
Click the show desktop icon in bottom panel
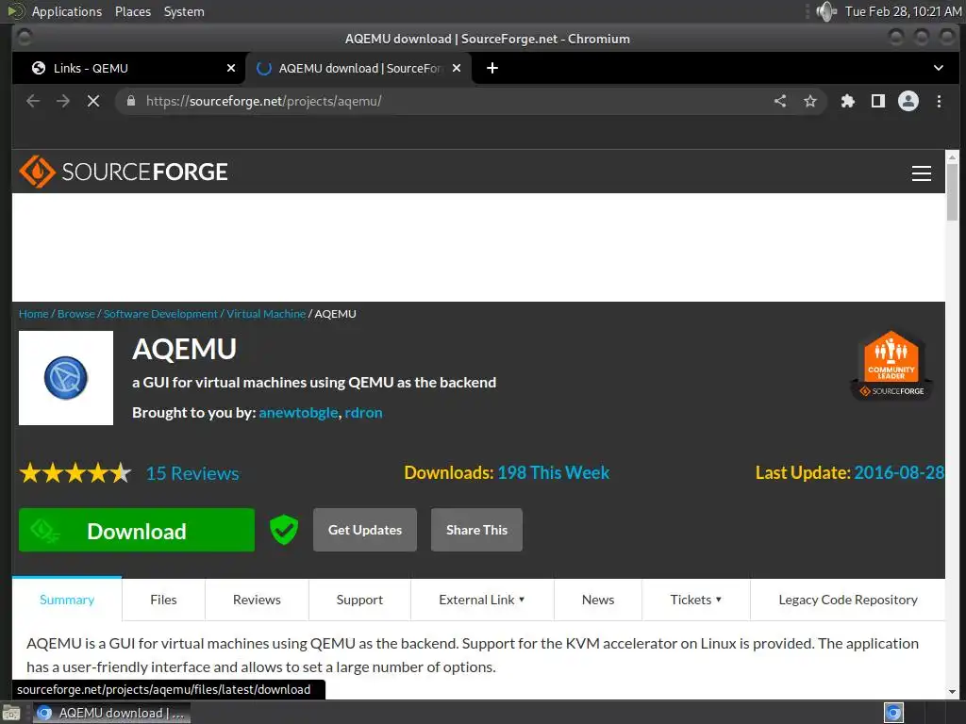11,713
